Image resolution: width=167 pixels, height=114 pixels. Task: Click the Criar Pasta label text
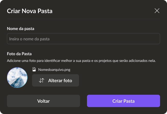click(123, 101)
